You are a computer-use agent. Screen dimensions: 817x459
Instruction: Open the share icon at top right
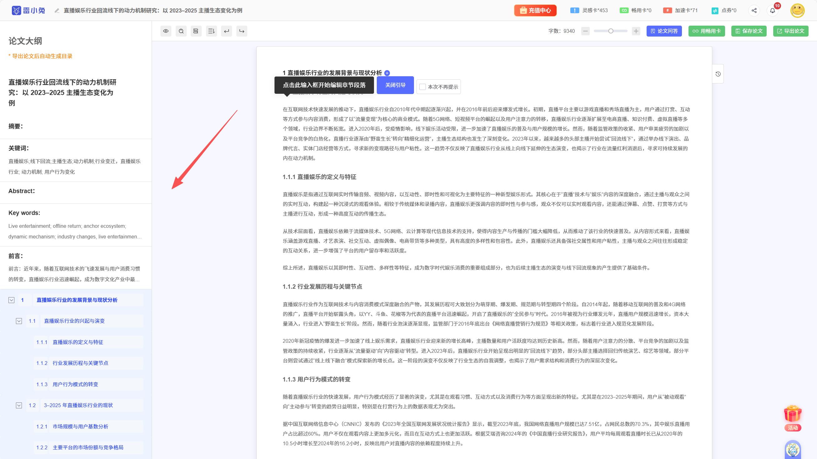pos(754,10)
